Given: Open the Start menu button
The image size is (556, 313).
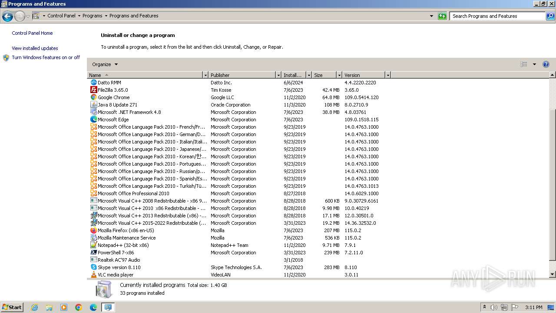Looking at the screenshot, I should [x=12, y=307].
